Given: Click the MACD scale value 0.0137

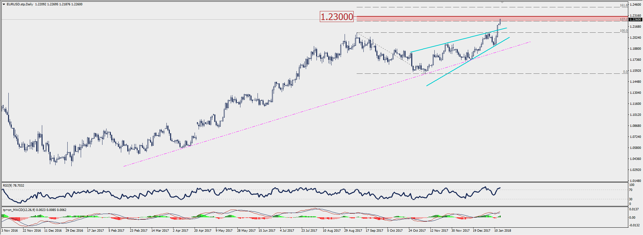Looking at the screenshot, I should 634,209.
